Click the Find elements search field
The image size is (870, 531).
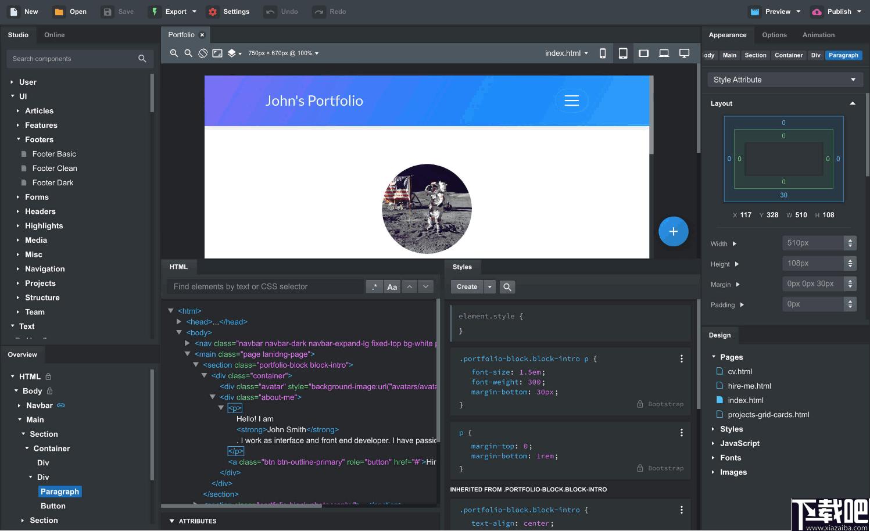click(265, 286)
